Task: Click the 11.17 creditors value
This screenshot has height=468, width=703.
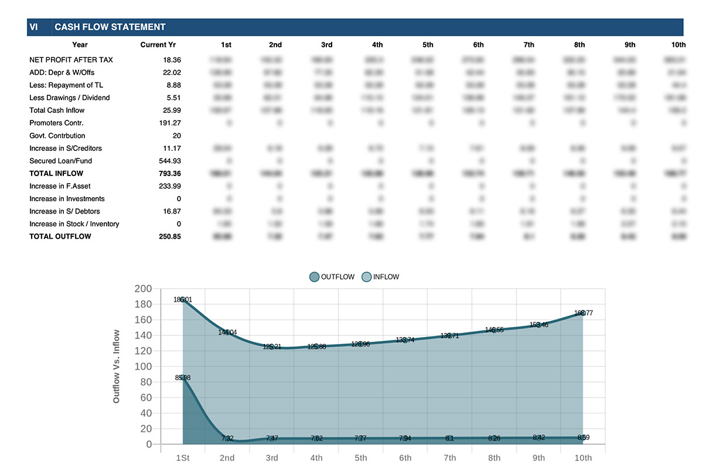Action: pyautogui.click(x=172, y=149)
